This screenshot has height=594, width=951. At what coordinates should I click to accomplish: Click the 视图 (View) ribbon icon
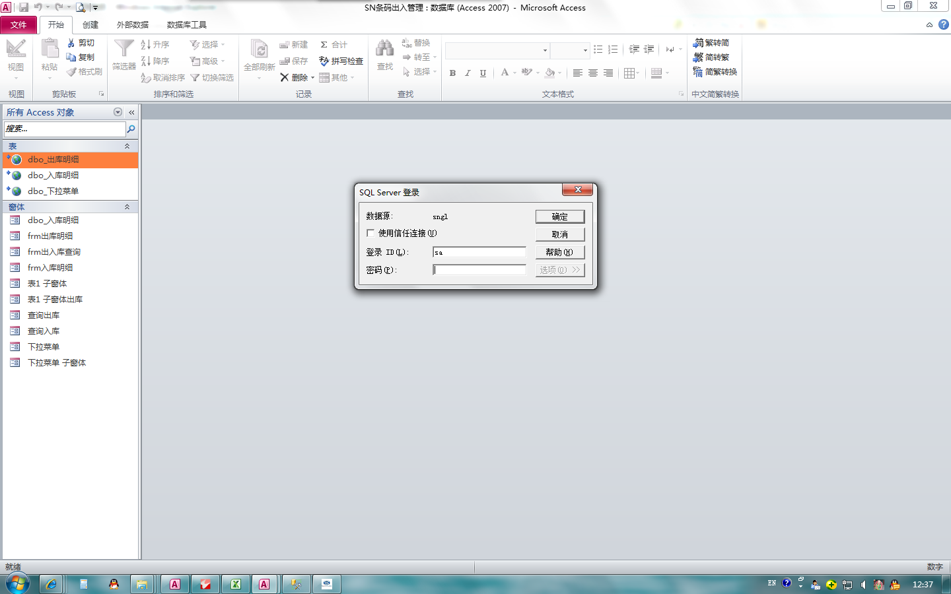click(x=16, y=49)
